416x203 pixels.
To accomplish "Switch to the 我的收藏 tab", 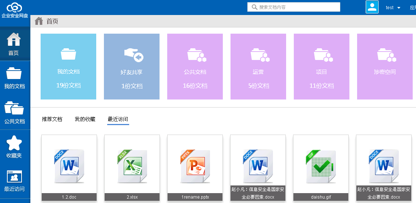I will (85, 119).
